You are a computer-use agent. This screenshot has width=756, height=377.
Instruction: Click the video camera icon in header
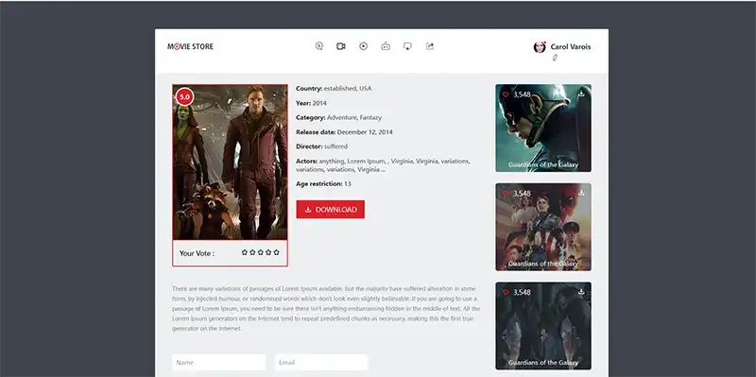point(341,46)
